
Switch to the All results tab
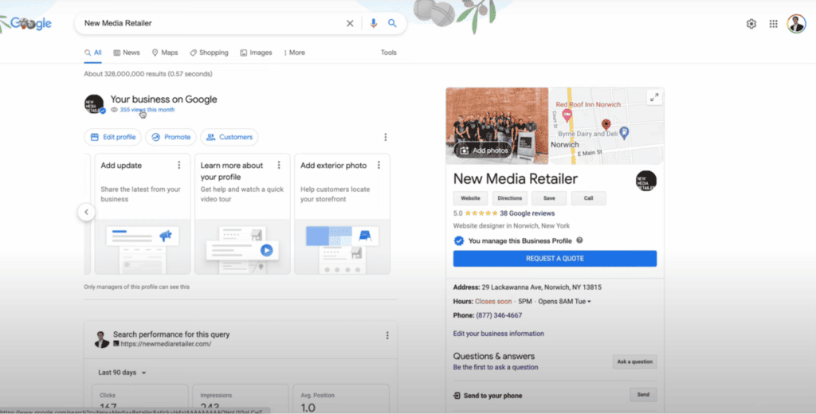pos(93,53)
